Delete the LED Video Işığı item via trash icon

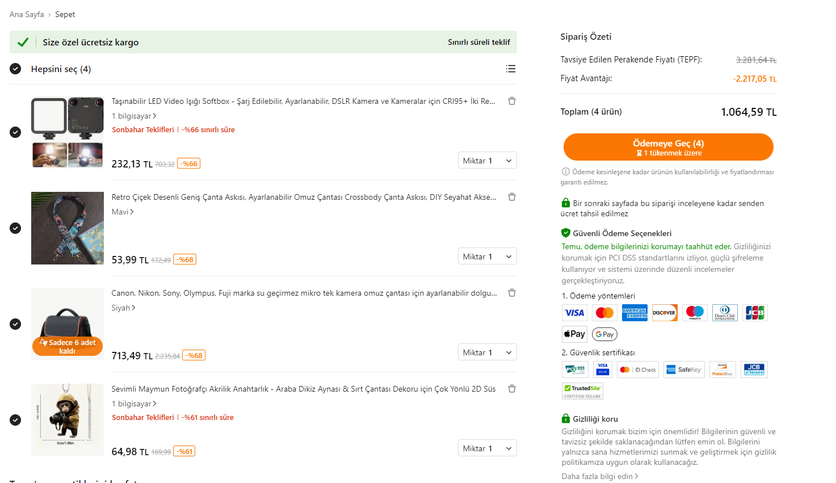point(511,101)
